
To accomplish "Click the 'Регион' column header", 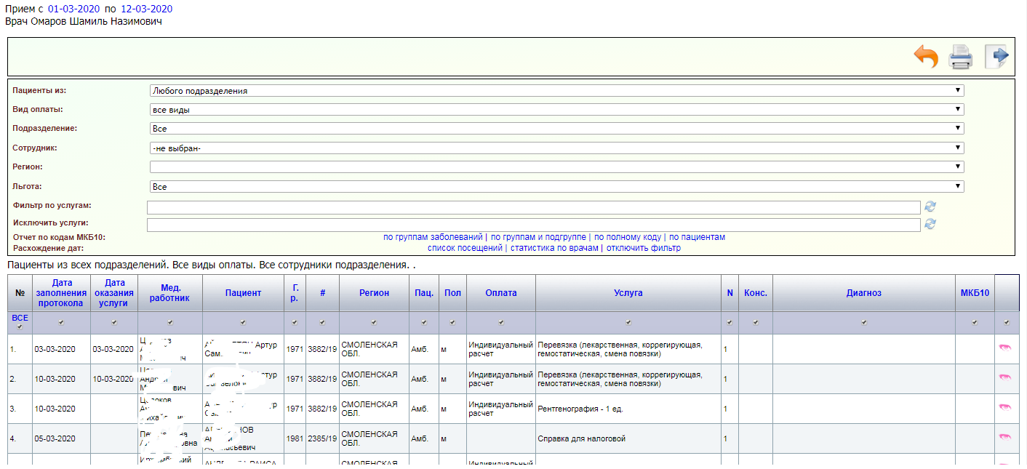I will [x=374, y=293].
